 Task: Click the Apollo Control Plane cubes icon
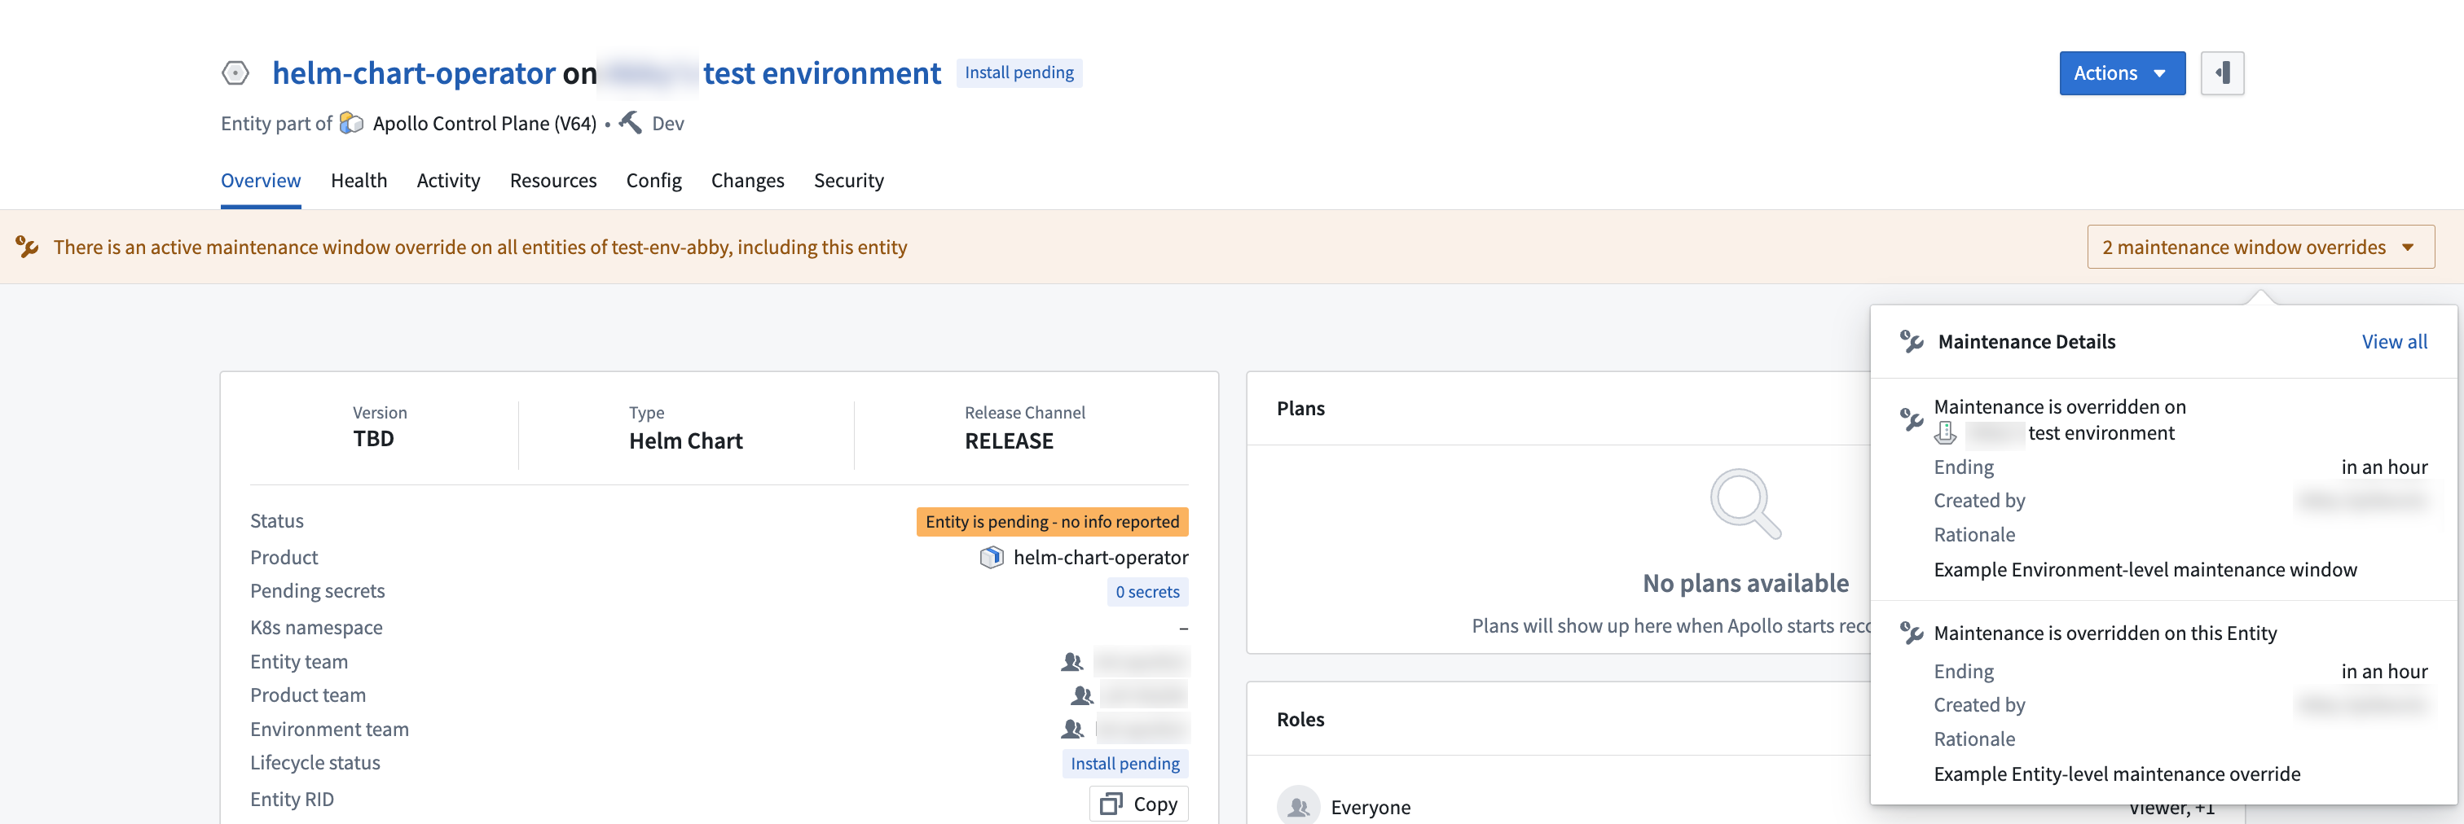[352, 123]
